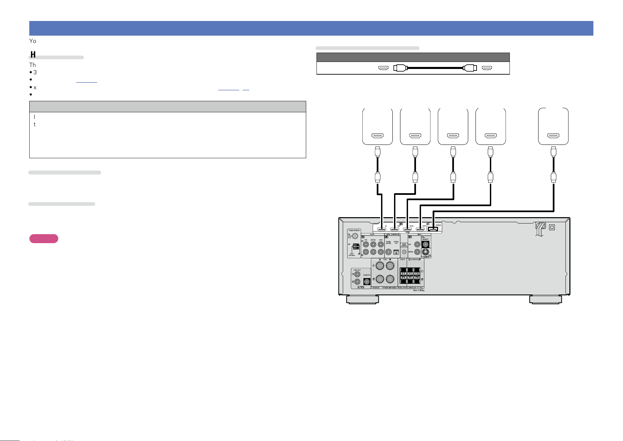
Task: Click the OPTICAL (TV) digital input jack
Action: pos(396,252)
